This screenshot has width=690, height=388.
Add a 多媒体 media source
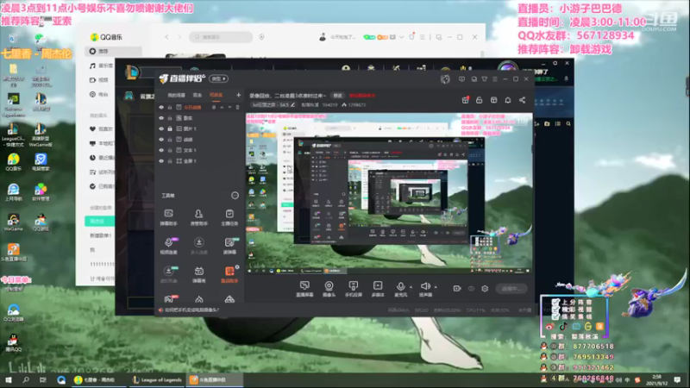[x=378, y=289]
